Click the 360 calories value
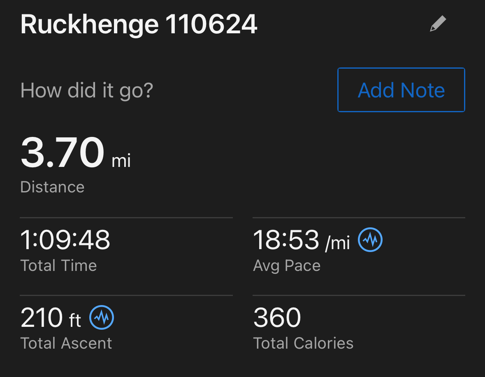 pos(277,318)
